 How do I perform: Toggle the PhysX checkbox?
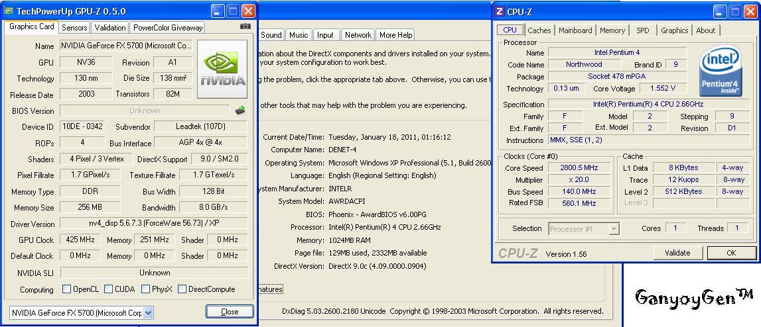coord(145,289)
